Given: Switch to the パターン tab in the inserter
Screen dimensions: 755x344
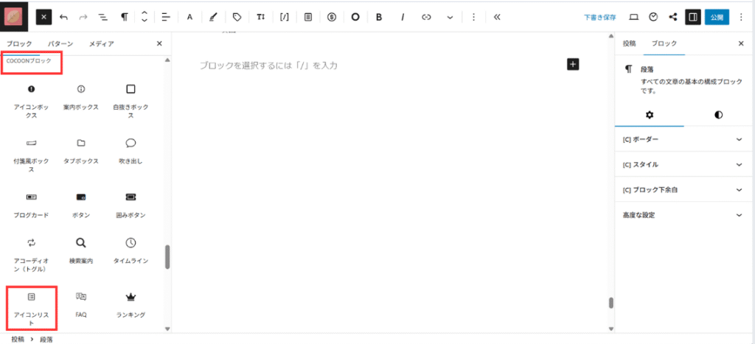Looking at the screenshot, I should click(60, 43).
